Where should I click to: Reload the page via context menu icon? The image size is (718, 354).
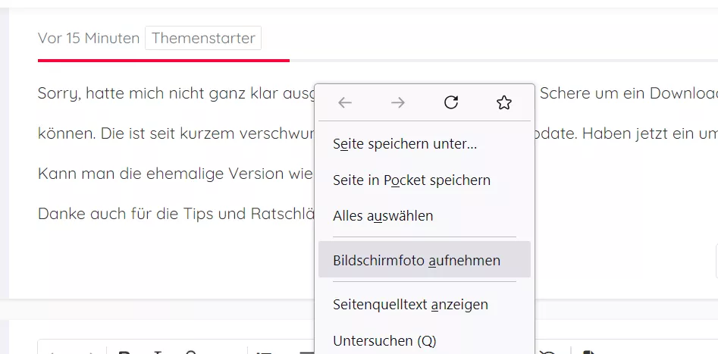click(x=451, y=102)
